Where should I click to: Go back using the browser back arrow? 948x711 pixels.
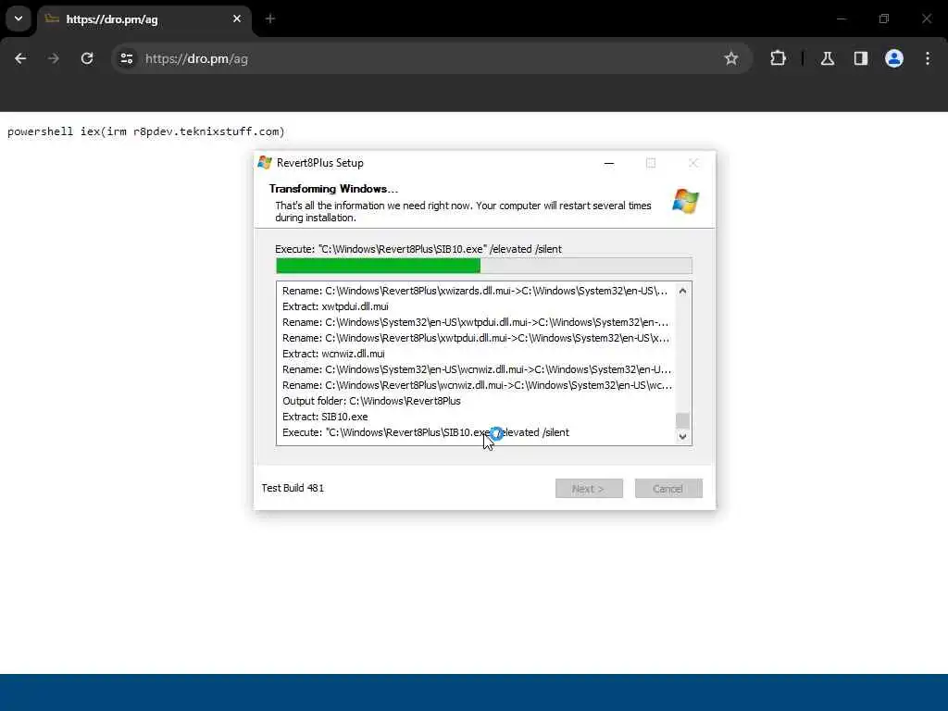point(20,58)
